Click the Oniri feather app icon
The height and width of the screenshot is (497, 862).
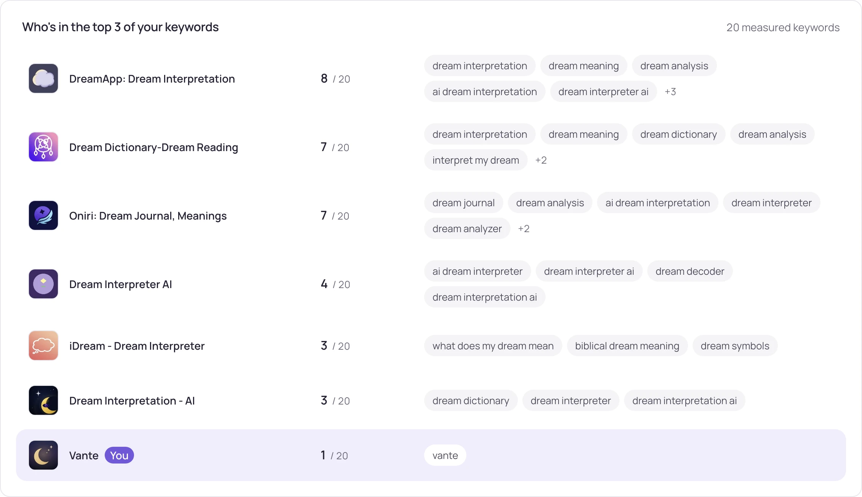(x=43, y=215)
